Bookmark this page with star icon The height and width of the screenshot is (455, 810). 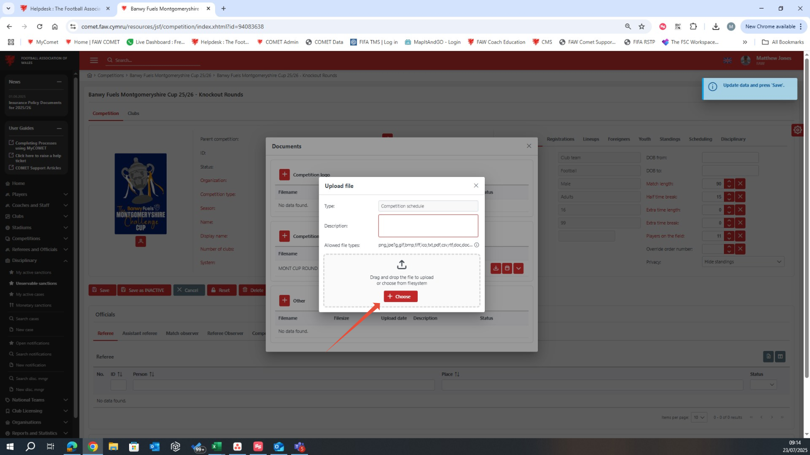[642, 26]
